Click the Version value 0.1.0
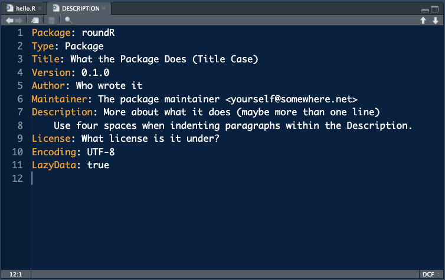The image size is (445, 280). (x=95, y=73)
